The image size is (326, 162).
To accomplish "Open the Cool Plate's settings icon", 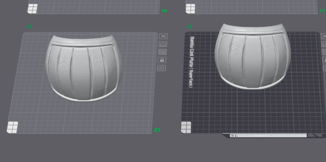I will click(324, 68).
